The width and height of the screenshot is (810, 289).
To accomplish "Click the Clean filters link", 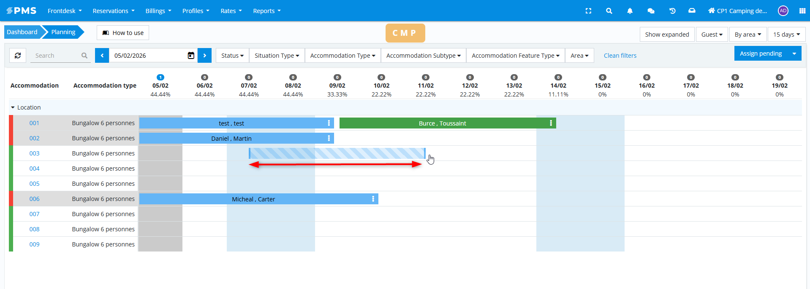I will coord(620,56).
